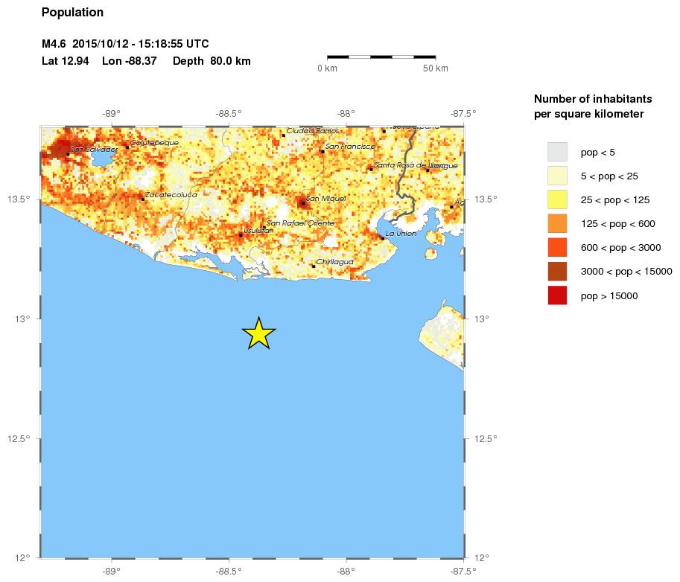The height and width of the screenshot is (582, 680).
Task: Click the Cojutepeque city marker
Action: 127,147
